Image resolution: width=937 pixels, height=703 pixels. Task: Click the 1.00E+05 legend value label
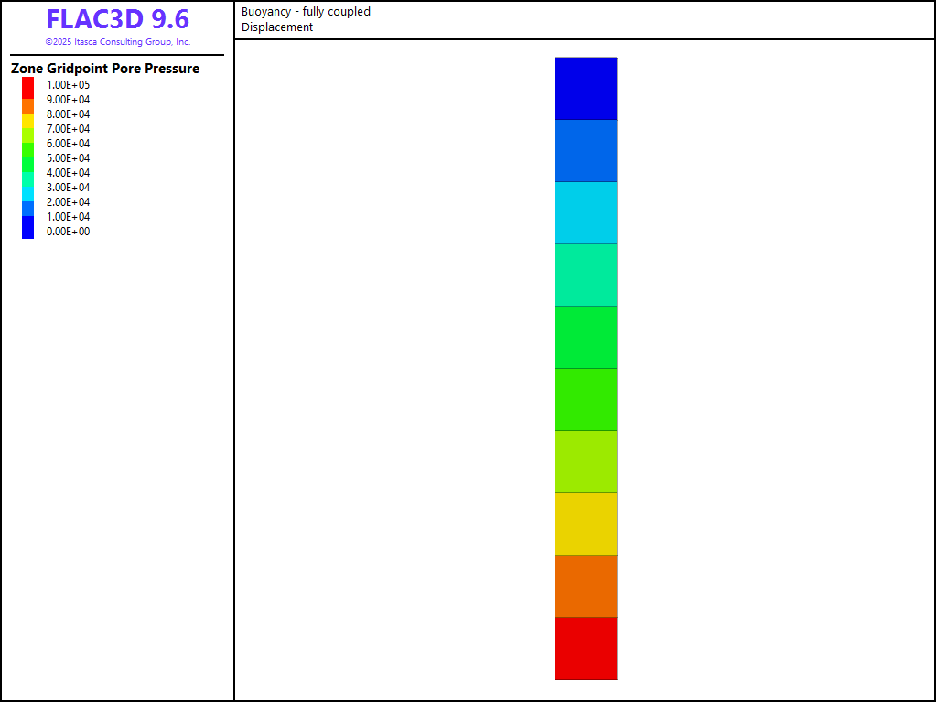69,85
